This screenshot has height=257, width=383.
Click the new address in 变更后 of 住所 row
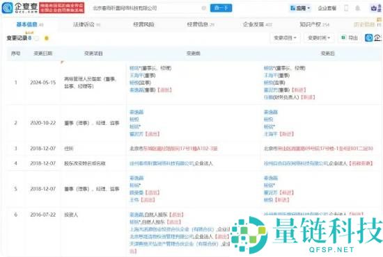coord(318,149)
